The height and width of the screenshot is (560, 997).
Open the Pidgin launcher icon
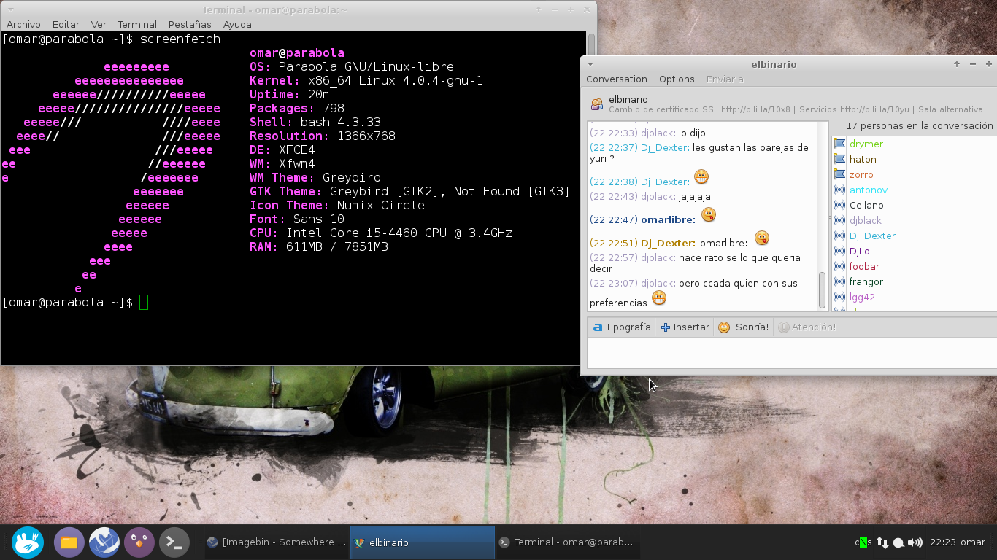139,542
